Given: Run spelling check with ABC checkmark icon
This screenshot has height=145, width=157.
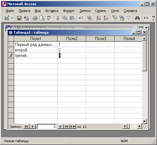Looking at the screenshot, I should pos(49,18).
